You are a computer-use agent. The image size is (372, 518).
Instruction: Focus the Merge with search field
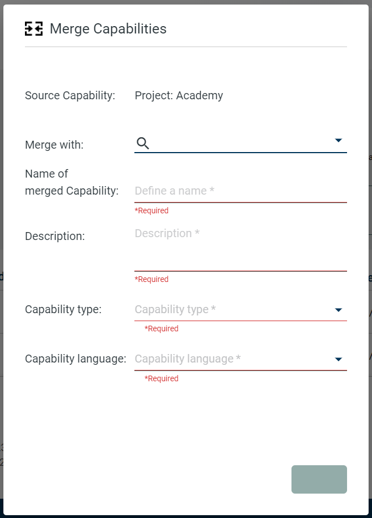tap(241, 143)
